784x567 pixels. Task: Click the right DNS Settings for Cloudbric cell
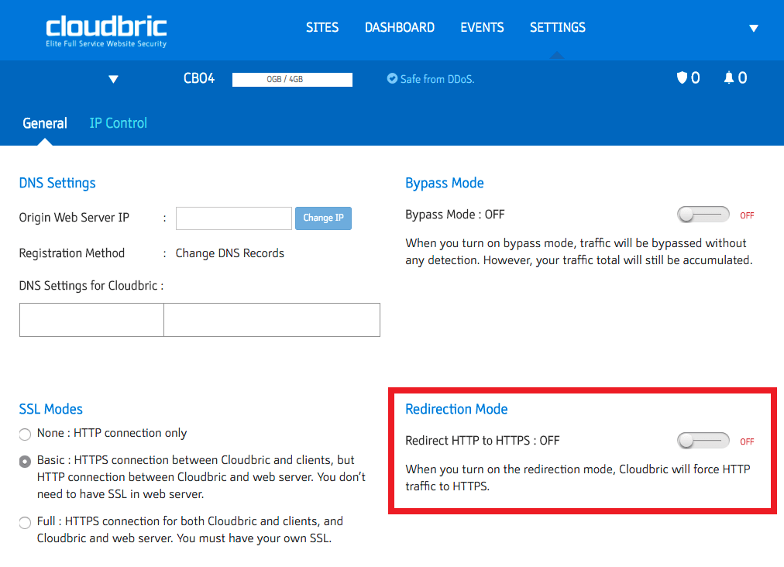(x=272, y=320)
